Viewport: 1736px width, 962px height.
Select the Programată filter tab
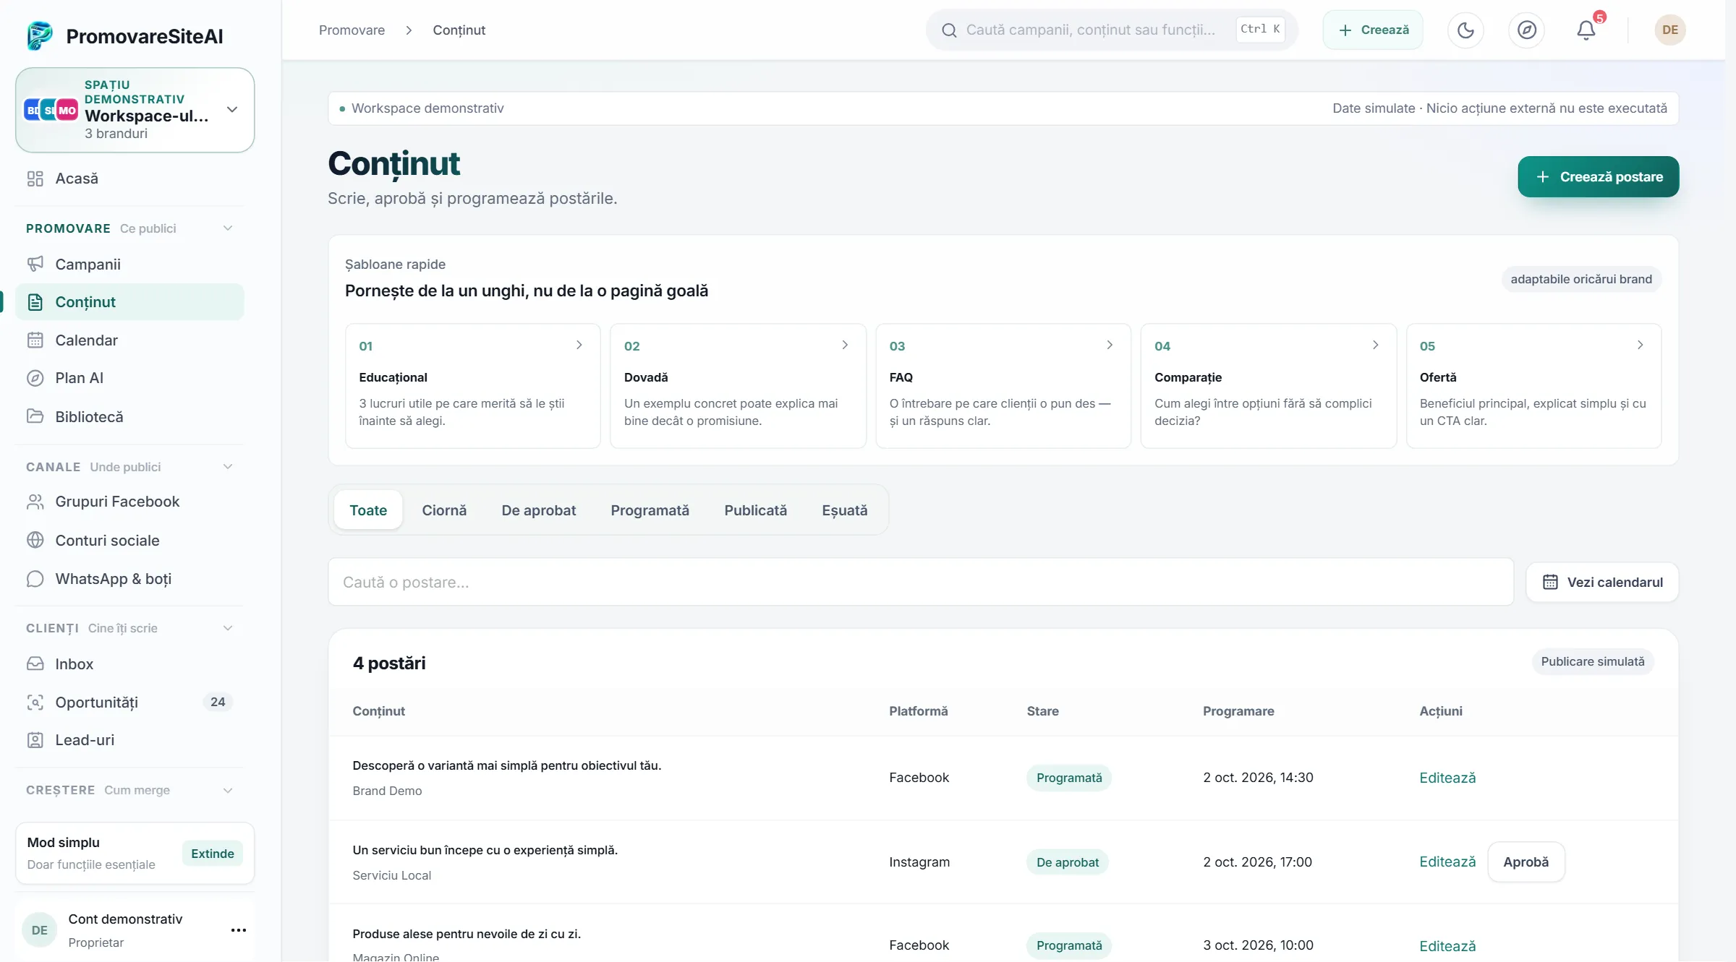click(x=650, y=510)
